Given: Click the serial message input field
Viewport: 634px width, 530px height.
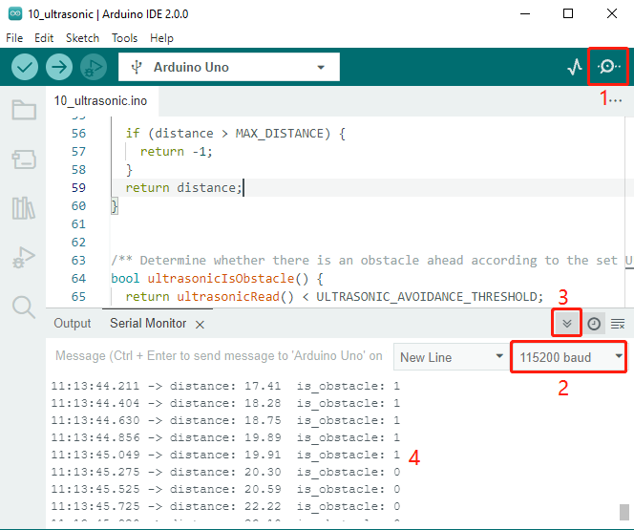Looking at the screenshot, I should [x=219, y=356].
